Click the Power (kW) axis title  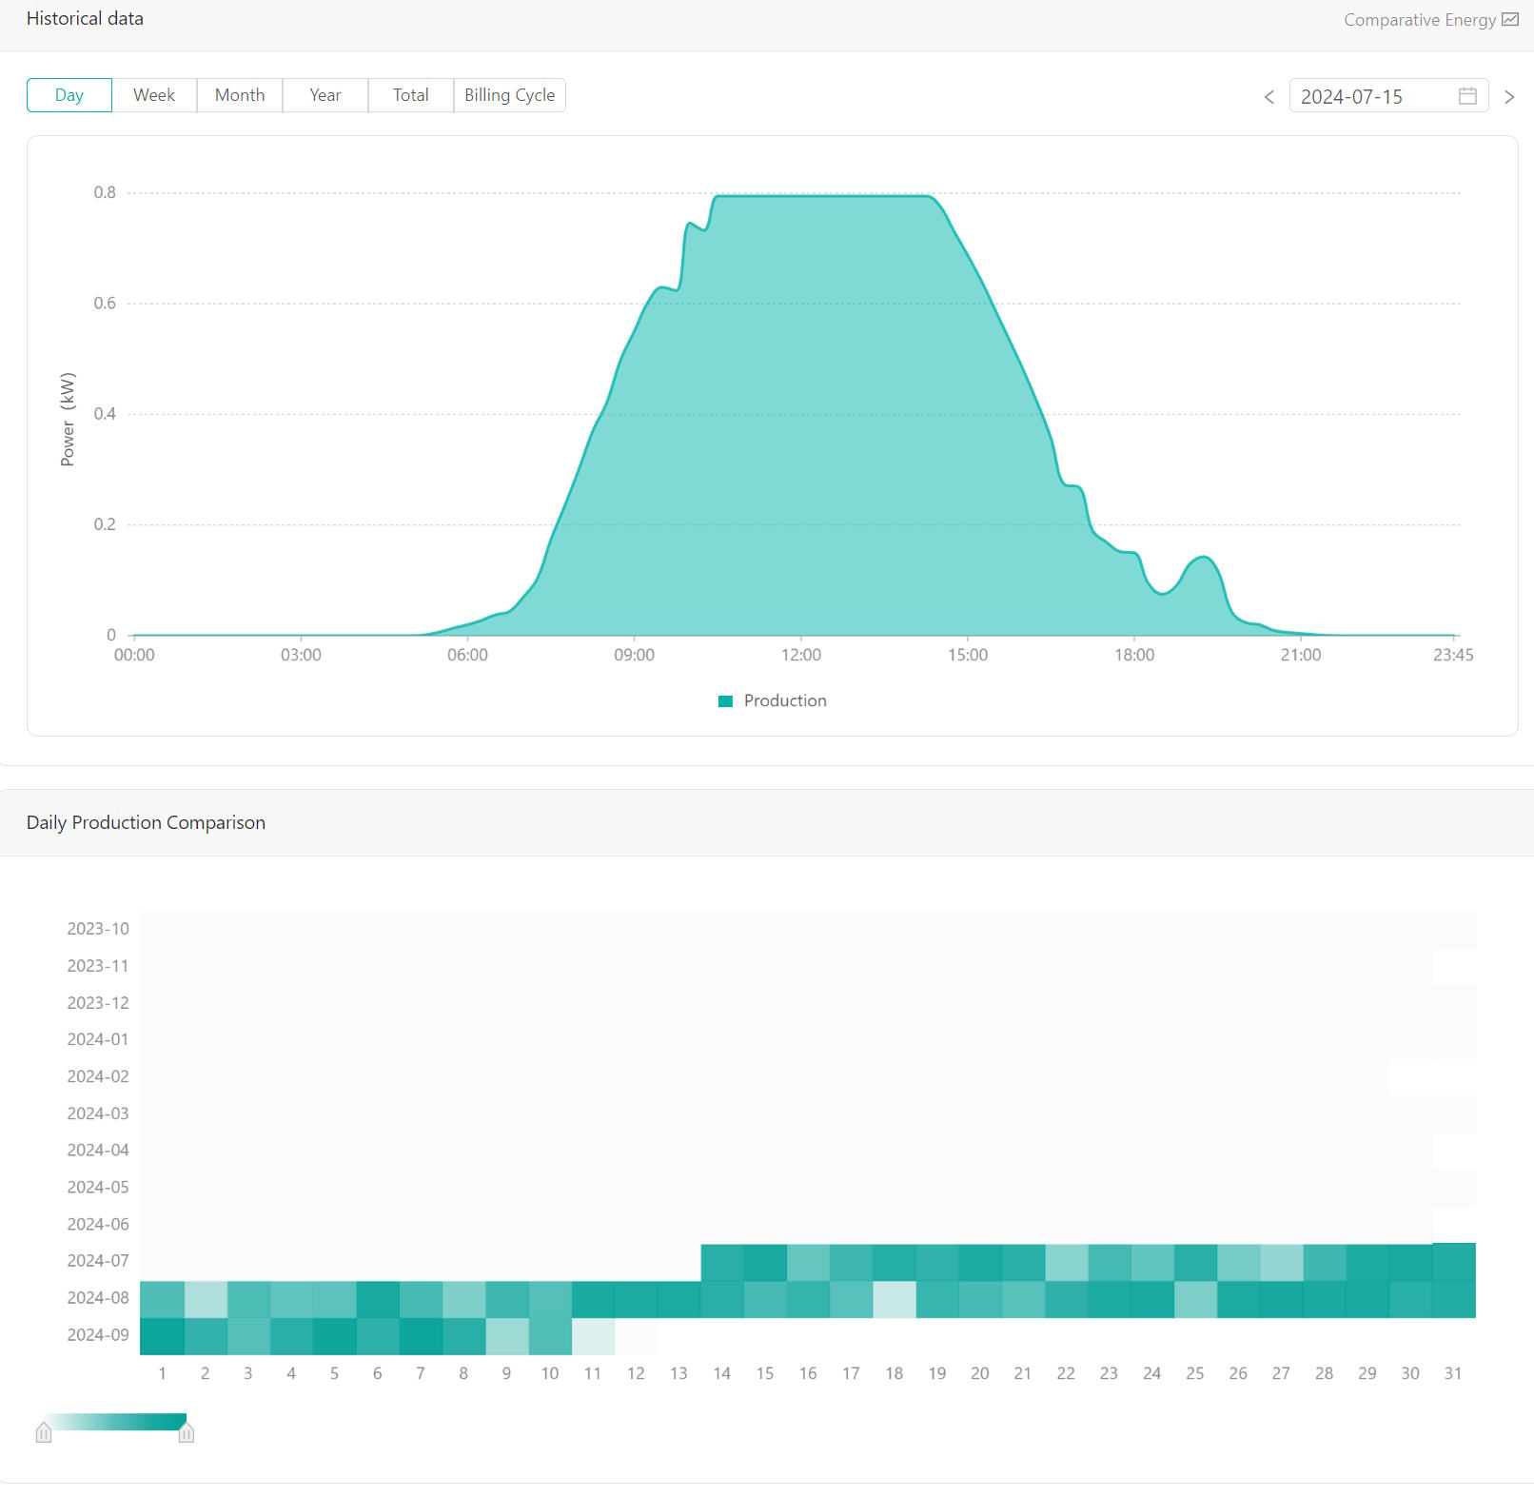pyautogui.click(x=68, y=420)
